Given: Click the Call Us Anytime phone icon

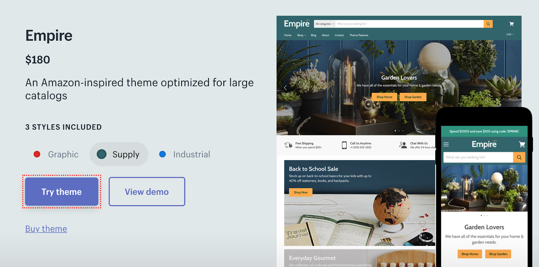Looking at the screenshot, I should coord(344,145).
